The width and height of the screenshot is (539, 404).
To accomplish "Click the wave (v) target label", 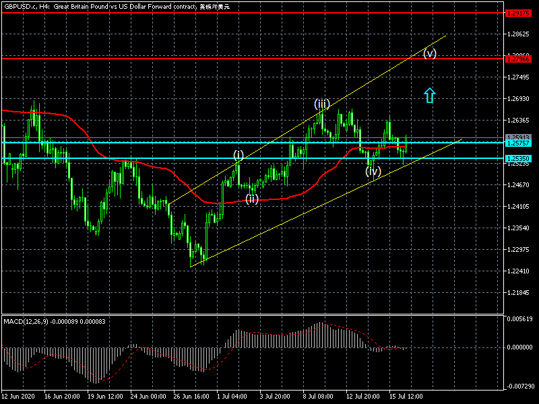I will coord(430,53).
